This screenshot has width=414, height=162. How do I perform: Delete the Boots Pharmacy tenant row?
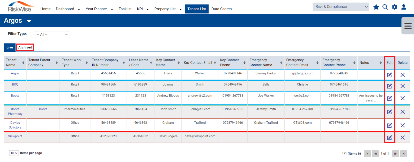pos(403,112)
